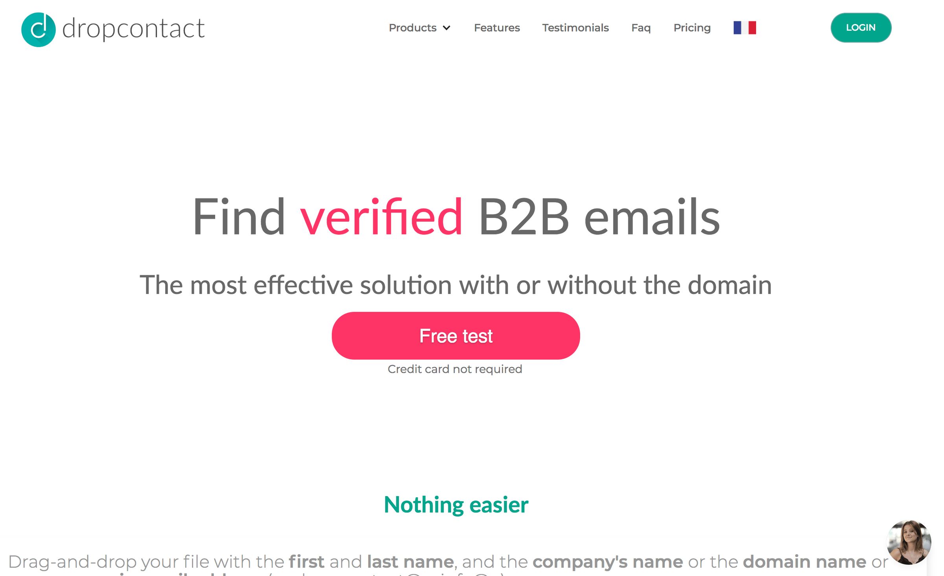The height and width of the screenshot is (576, 944).
Task: Click the login button icon top right
Action: click(x=862, y=28)
